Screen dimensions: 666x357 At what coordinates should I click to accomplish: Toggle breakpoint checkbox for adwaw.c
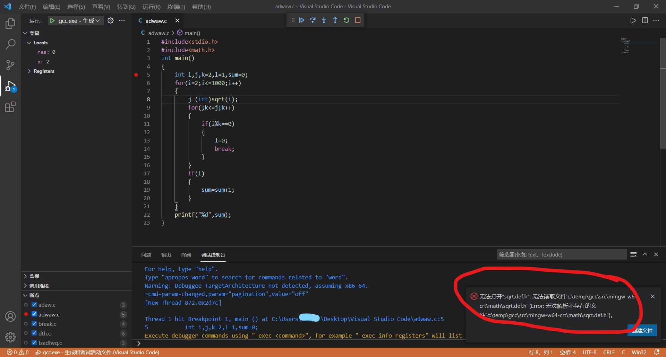[x=34, y=314]
